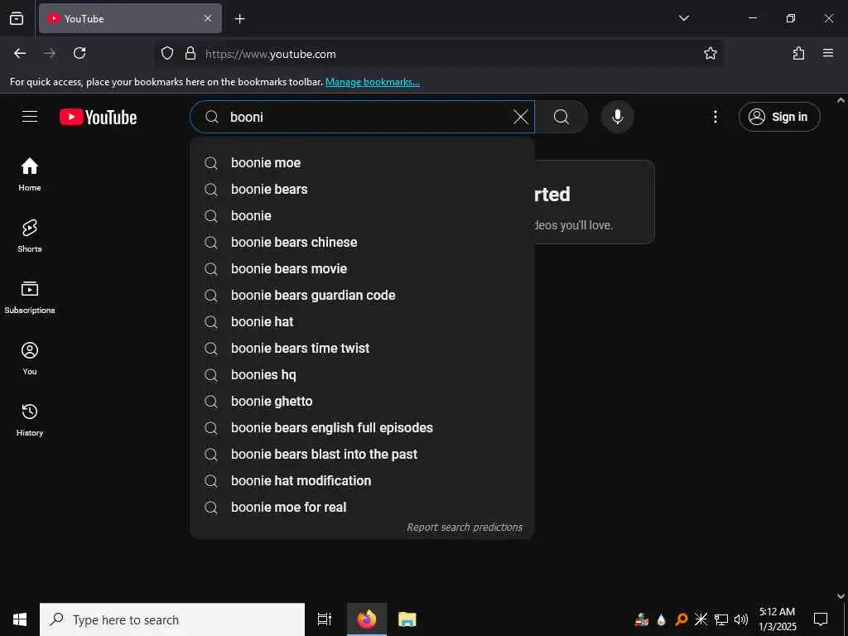Open the Firefox View icon at top-left
The height and width of the screenshot is (636, 848).
(17, 19)
